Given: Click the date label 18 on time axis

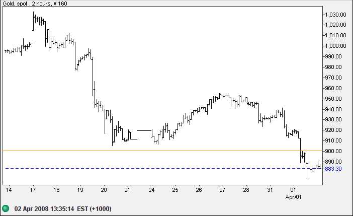Looking at the screenshot, I should click(x=56, y=190).
